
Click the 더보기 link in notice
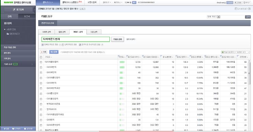(83, 9)
